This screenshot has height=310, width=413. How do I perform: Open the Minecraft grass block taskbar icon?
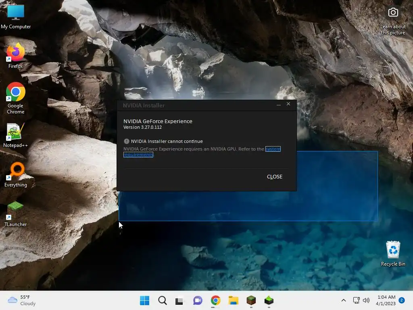pyautogui.click(x=251, y=300)
